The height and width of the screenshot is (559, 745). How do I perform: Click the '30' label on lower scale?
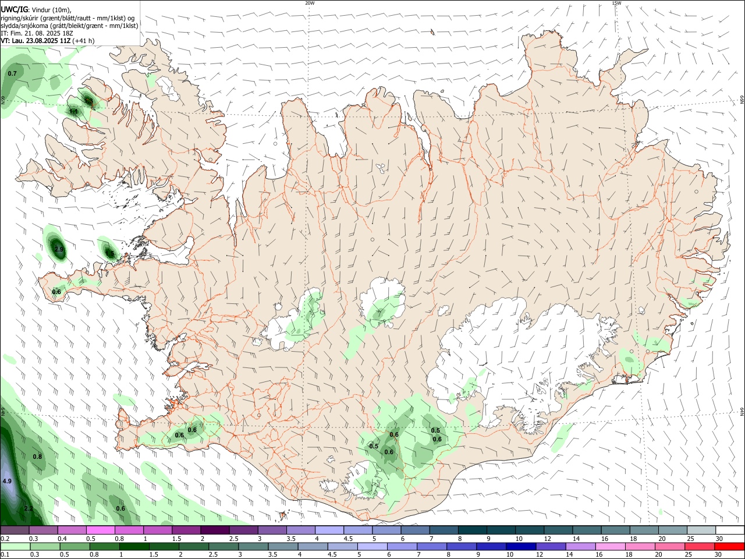point(718,555)
